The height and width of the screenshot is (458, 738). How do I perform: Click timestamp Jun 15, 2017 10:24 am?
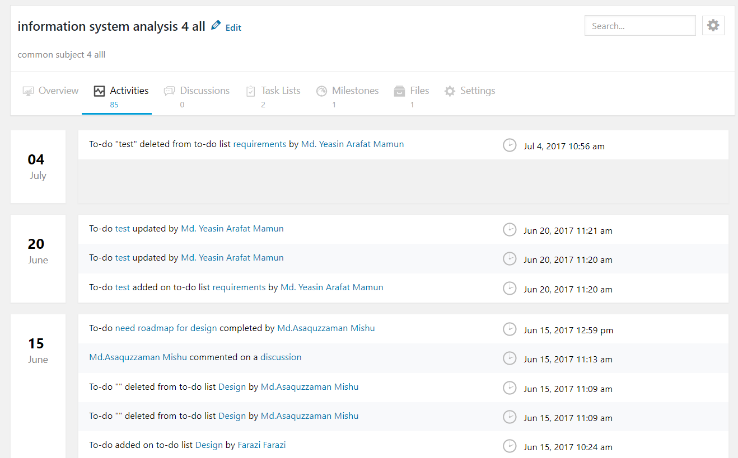coord(568,447)
